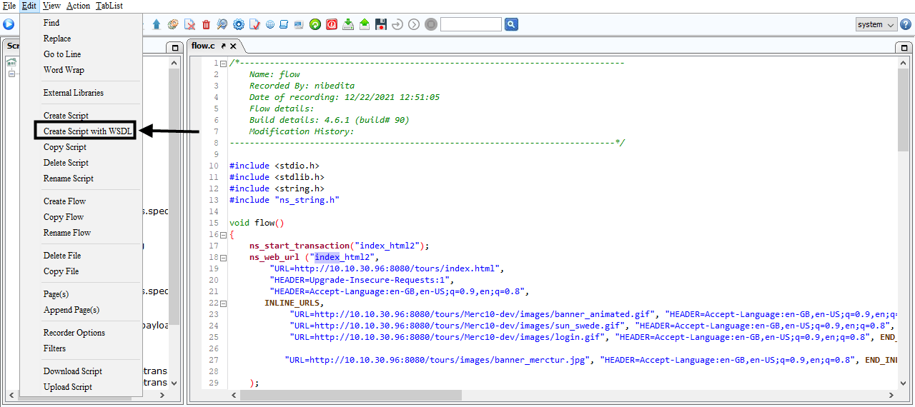915x407 pixels.
Task: Click the blue play button in toolbar
Action: coord(9,24)
